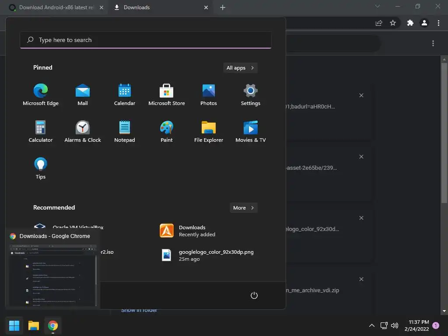
Task: Click the Windows Start button on taskbar
Action: pos(14,325)
